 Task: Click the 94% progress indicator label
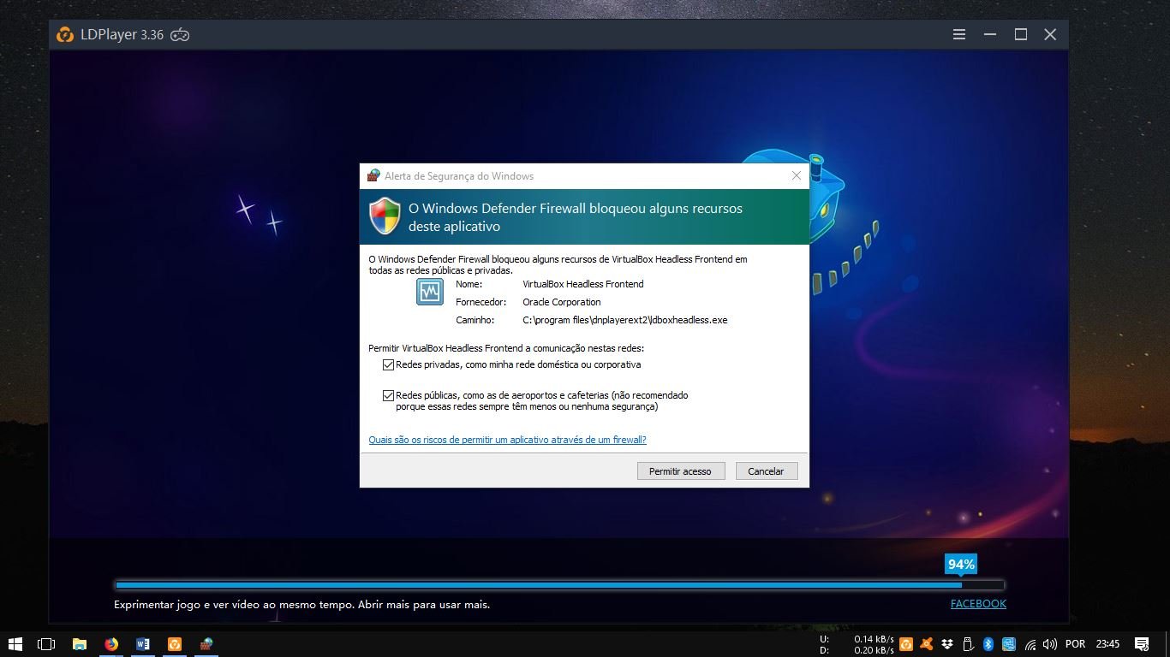(960, 564)
